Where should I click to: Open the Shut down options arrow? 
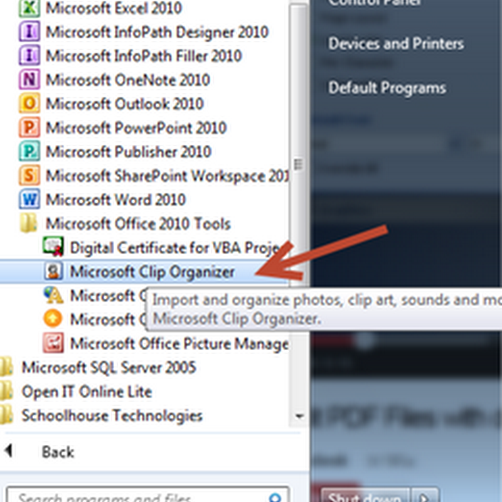[424, 496]
